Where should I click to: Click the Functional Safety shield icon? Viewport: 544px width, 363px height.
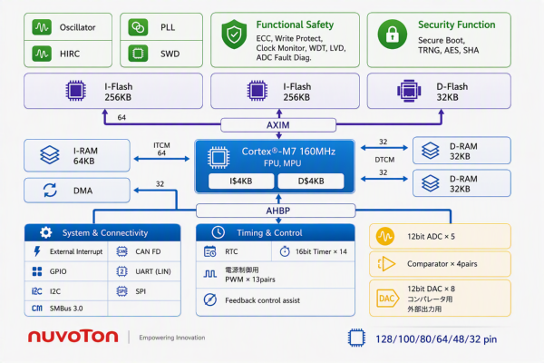234,34
